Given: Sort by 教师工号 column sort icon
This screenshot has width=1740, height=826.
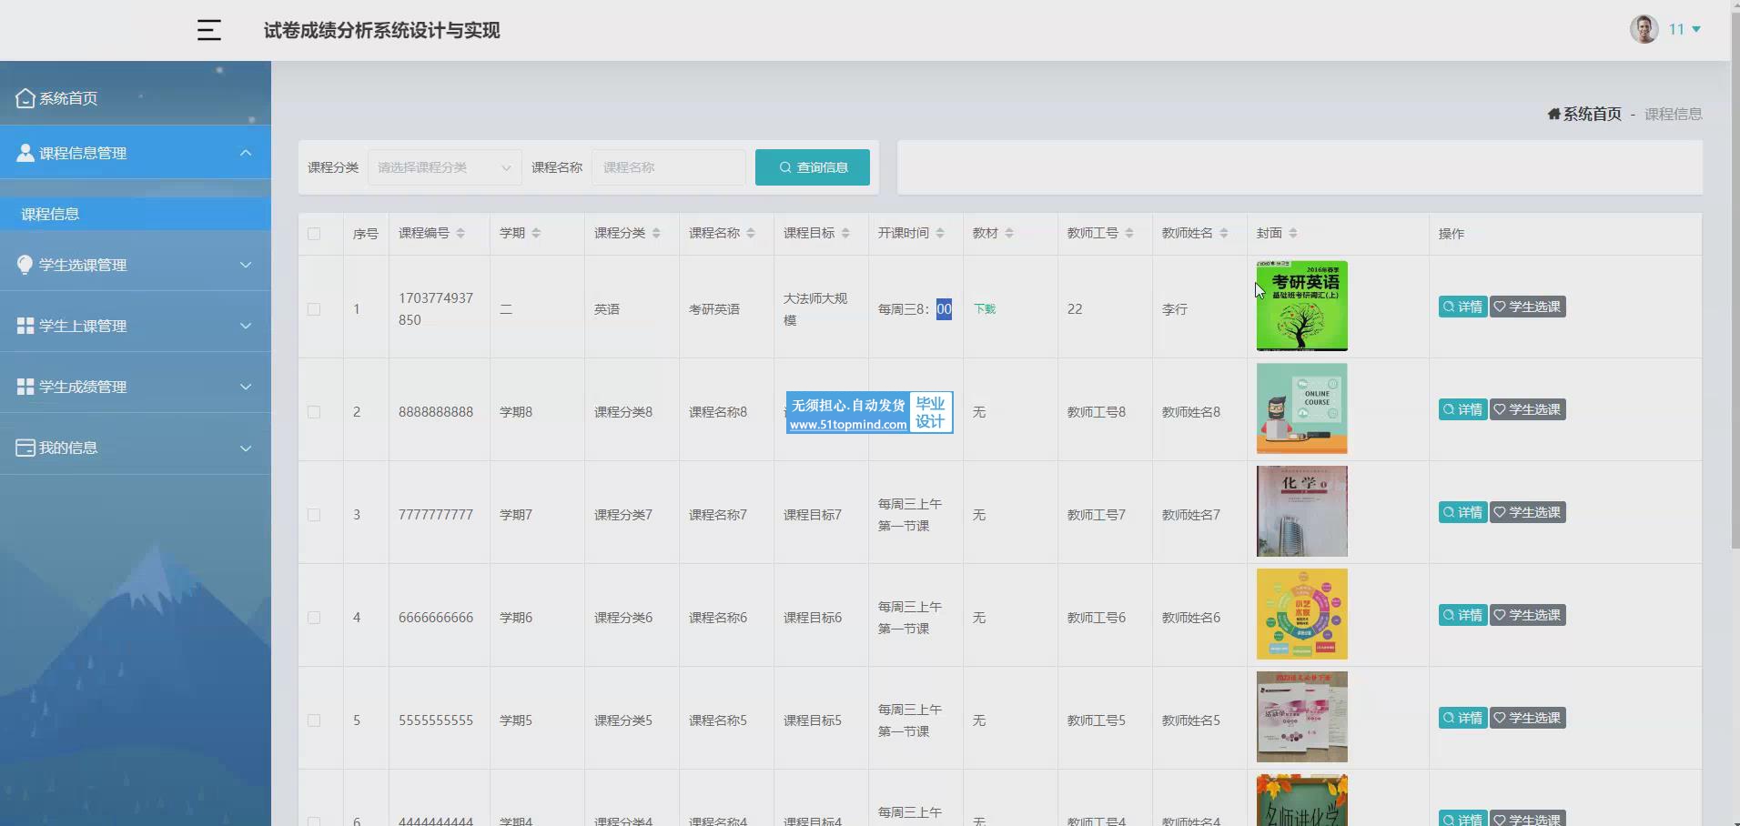Looking at the screenshot, I should pyautogui.click(x=1129, y=234).
